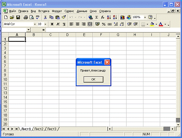Open the Файл menu
The image size is (182, 138).
tap(13, 11)
